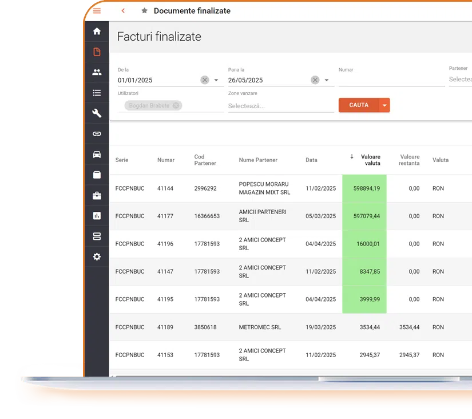Image resolution: width=472 pixels, height=419 pixels.
Task: Open the link/chain icon in sidebar
Action: 96,133
